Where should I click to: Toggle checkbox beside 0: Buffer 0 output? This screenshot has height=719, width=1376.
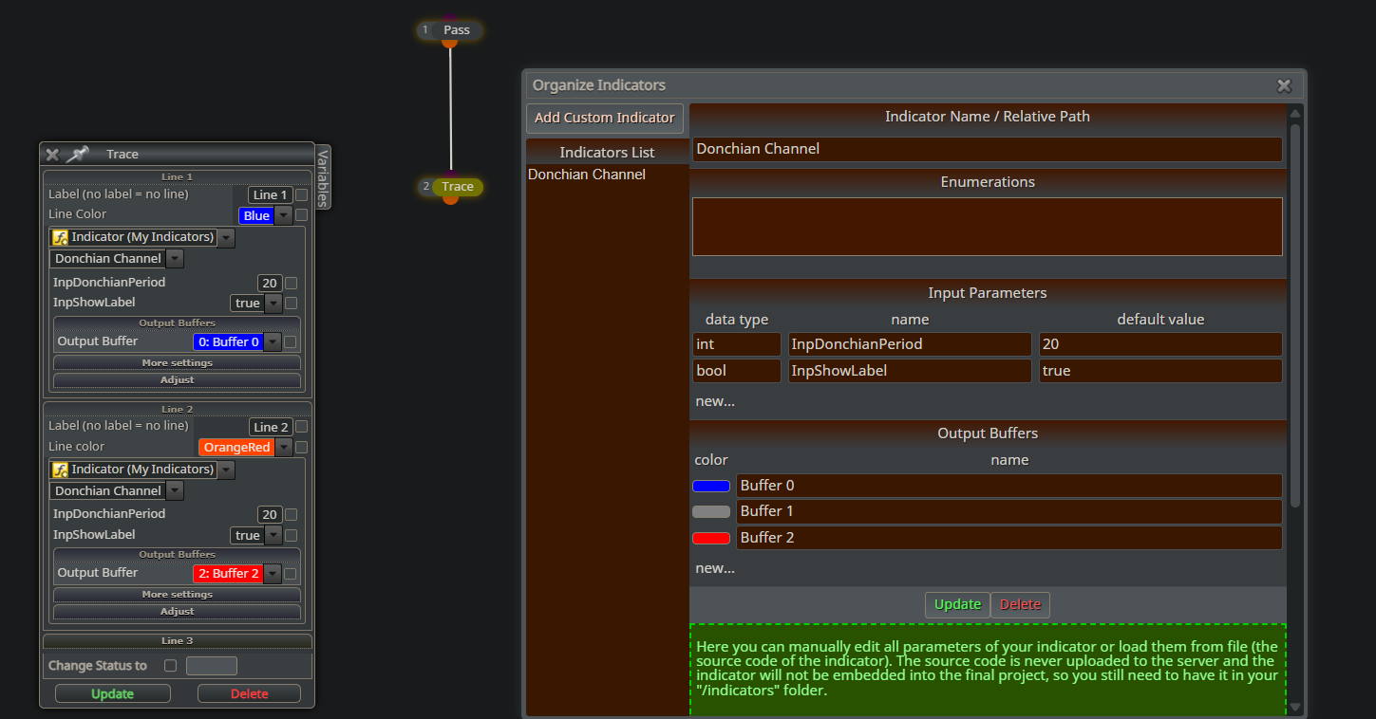pos(290,341)
